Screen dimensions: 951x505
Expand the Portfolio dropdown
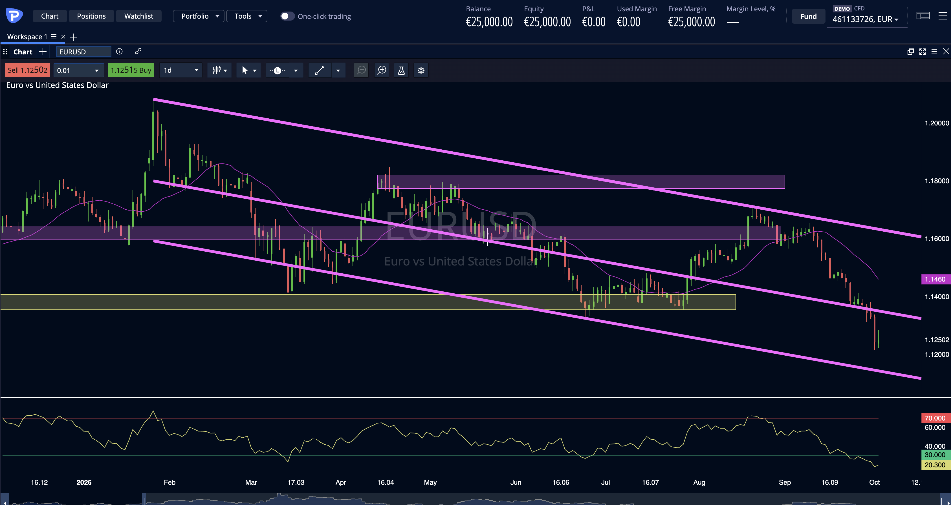199,16
